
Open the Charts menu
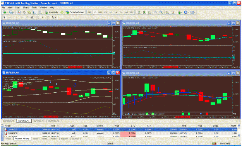26,7
